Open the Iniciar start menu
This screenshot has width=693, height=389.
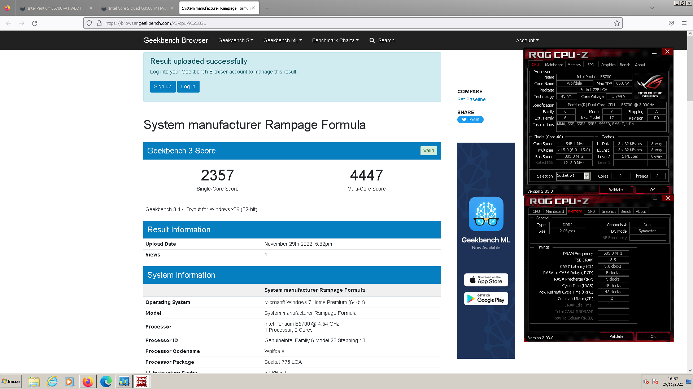coord(11,381)
